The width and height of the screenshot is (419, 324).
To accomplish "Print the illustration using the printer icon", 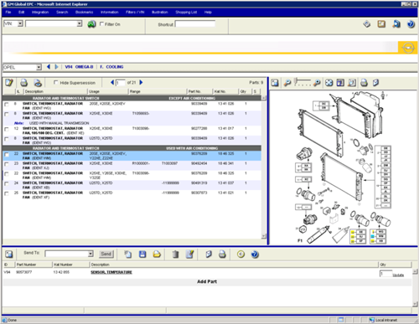I will coord(364,83).
